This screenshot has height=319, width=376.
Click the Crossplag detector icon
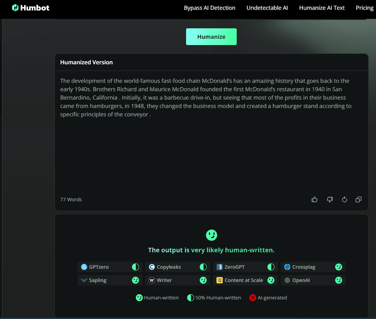point(287,267)
